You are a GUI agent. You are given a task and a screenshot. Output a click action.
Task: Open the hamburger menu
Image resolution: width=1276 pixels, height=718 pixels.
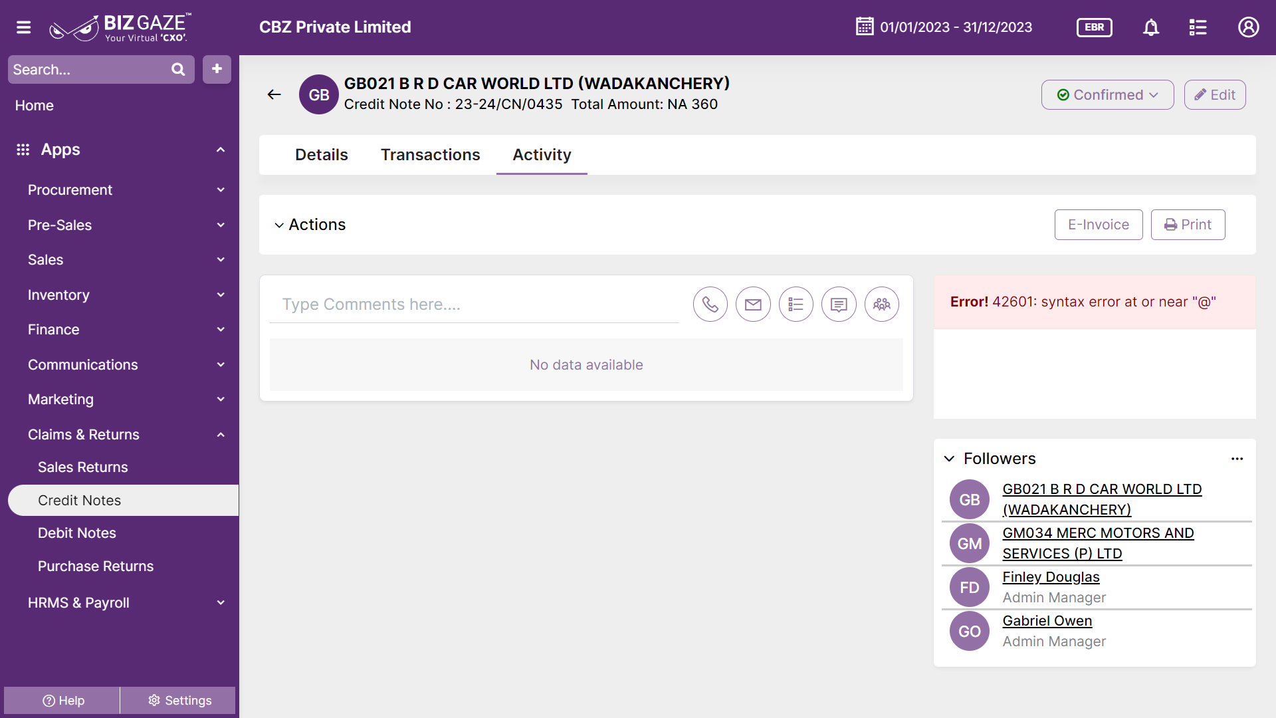tap(24, 27)
